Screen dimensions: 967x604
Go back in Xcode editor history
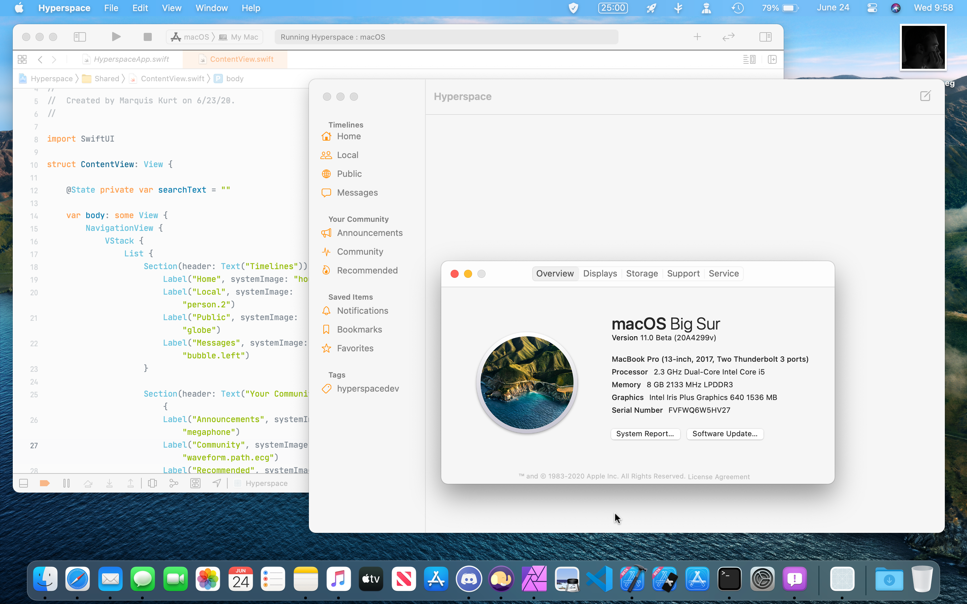pos(40,59)
